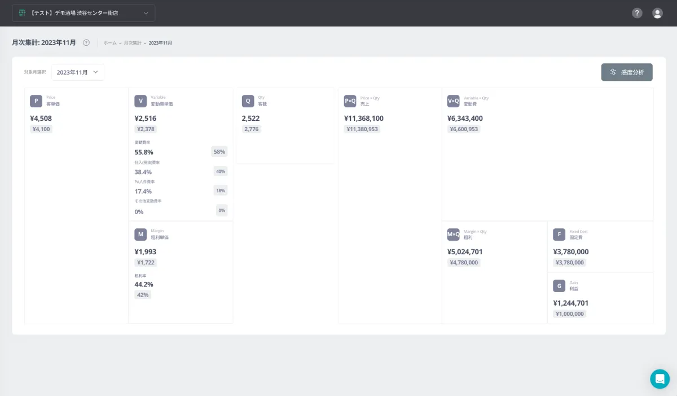Navigate to 月次集計 breadcrumb link
Viewport: 677px width, 396px height.
pos(133,43)
